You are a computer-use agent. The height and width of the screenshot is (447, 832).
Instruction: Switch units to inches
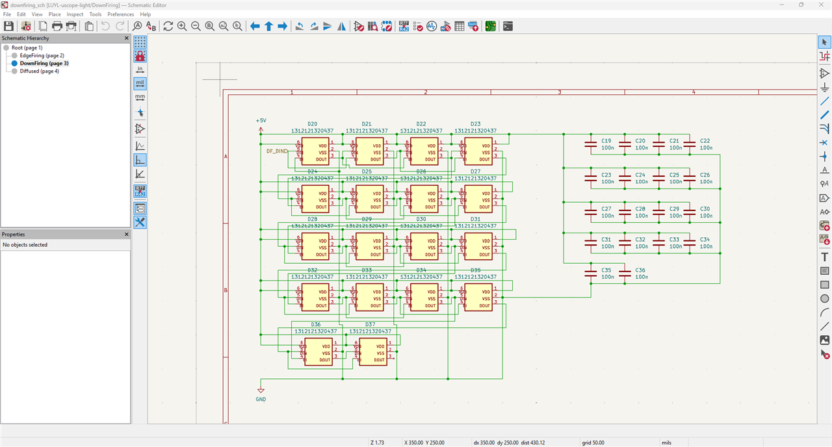click(140, 70)
